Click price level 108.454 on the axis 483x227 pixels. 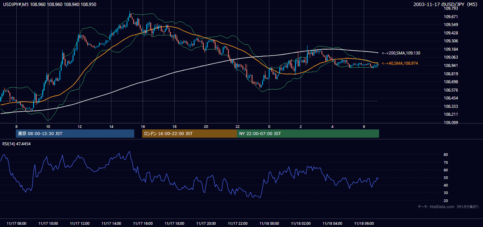451,98
